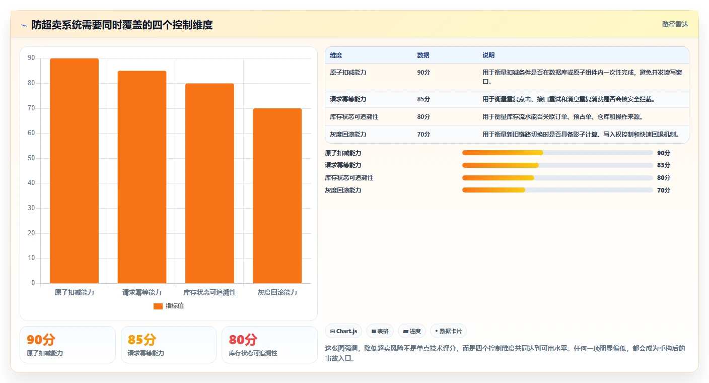Click the description starting 用于衡量新旧链路
The width and height of the screenshot is (709, 383).
pyautogui.click(x=581, y=134)
